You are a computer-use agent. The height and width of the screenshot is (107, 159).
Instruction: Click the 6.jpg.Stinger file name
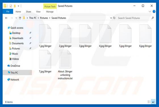click(x=145, y=46)
